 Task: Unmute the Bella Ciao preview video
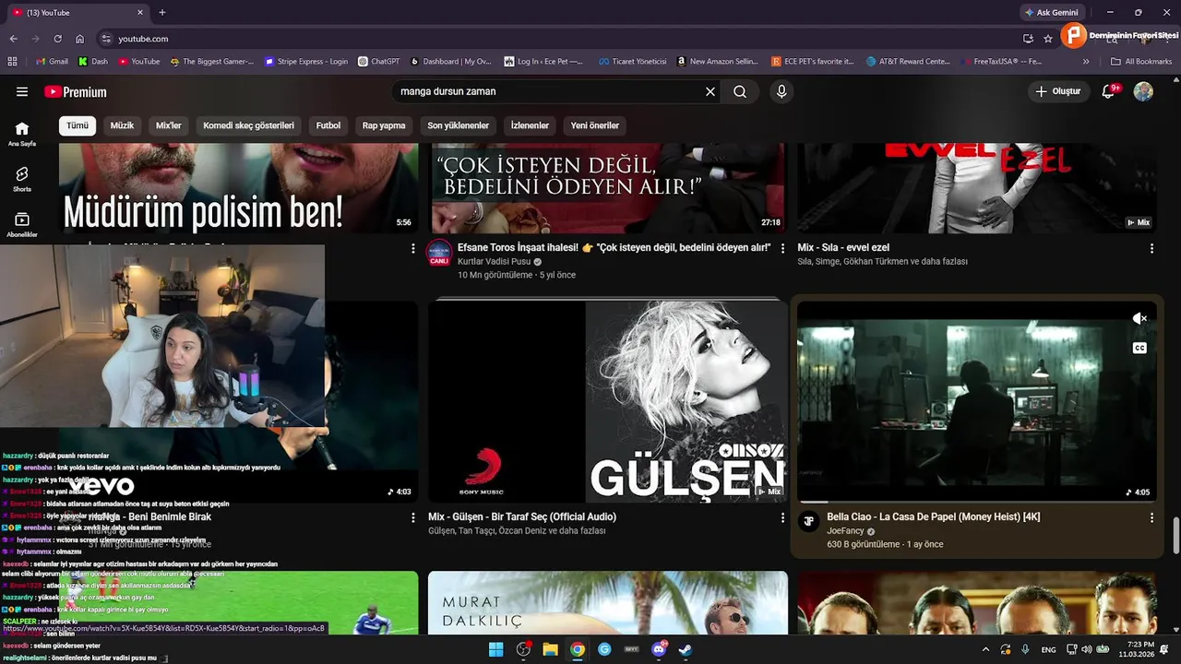point(1139,318)
